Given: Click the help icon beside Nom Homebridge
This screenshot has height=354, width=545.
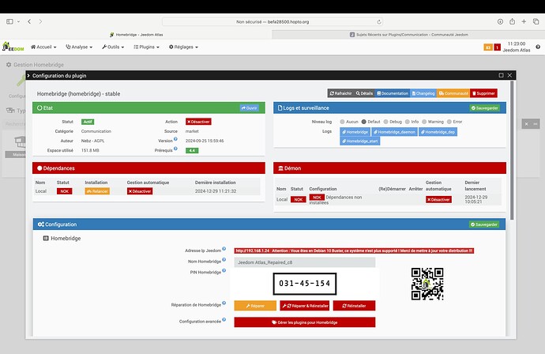Looking at the screenshot, I should [224, 259].
